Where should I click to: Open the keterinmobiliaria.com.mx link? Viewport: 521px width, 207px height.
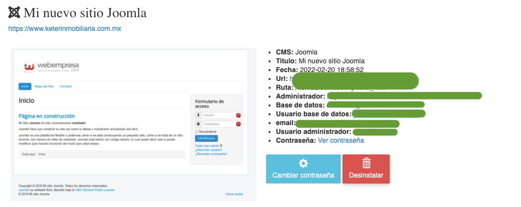65,29
